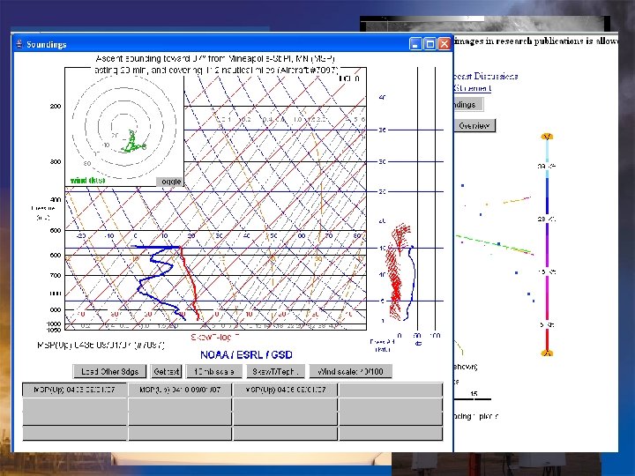Click the green wind trace in the hodograph
Screen dimensions: 635x476
pos(134,143)
